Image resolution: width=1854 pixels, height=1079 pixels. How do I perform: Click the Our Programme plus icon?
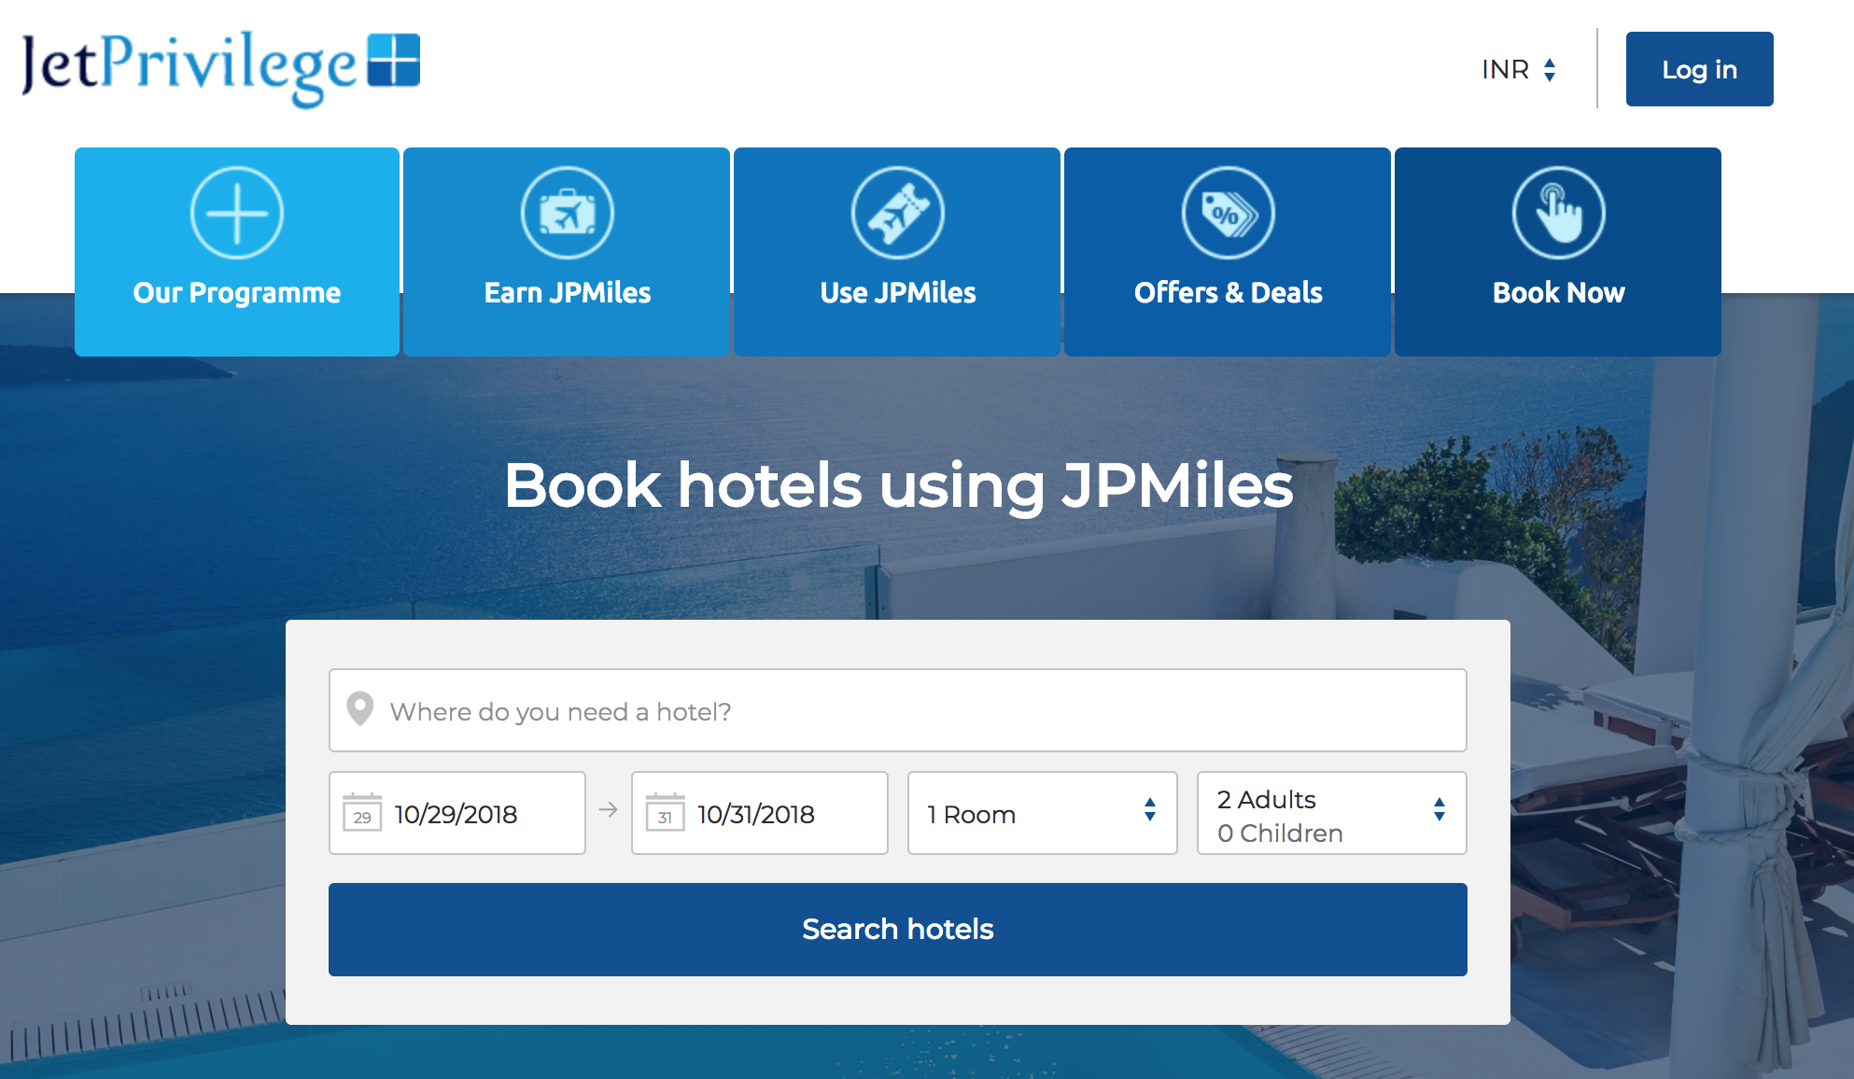tap(235, 213)
